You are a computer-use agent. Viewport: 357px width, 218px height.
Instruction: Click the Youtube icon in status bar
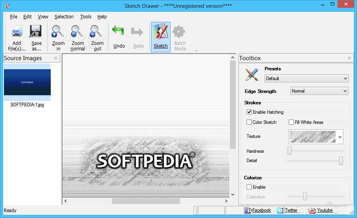point(312,211)
